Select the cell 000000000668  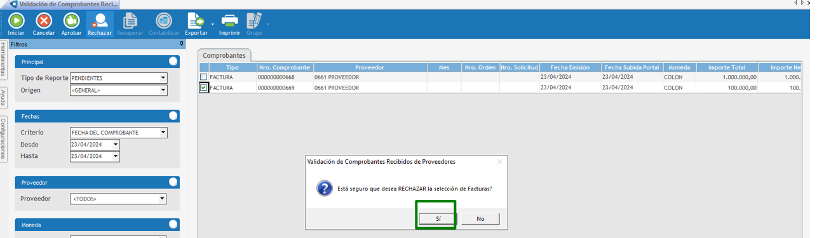[285, 77]
